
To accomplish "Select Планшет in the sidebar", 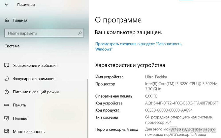I will (21, 118).
